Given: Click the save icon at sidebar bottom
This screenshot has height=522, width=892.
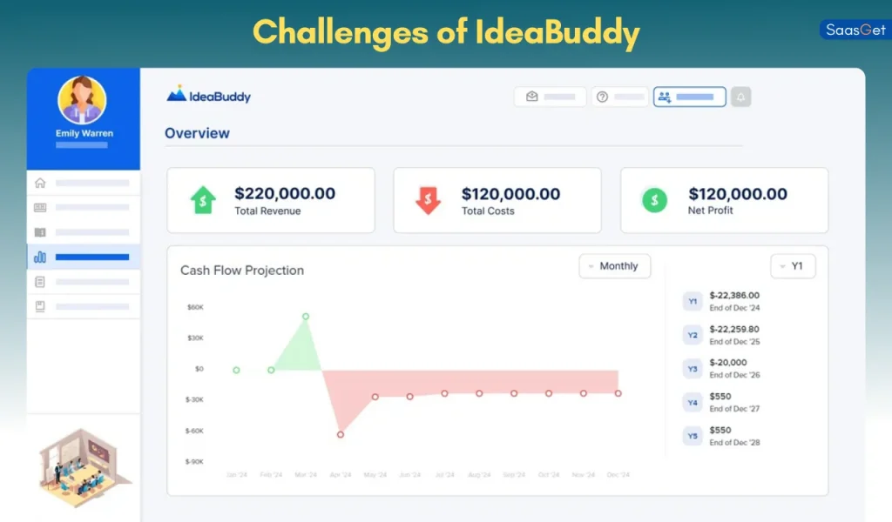Looking at the screenshot, I should (x=39, y=305).
